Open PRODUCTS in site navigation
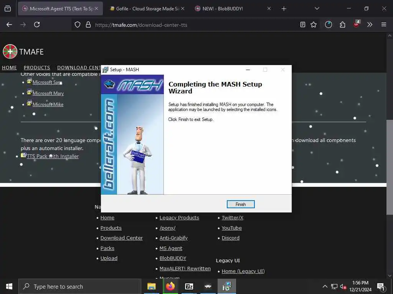This screenshot has height=294, width=393. [x=37, y=68]
